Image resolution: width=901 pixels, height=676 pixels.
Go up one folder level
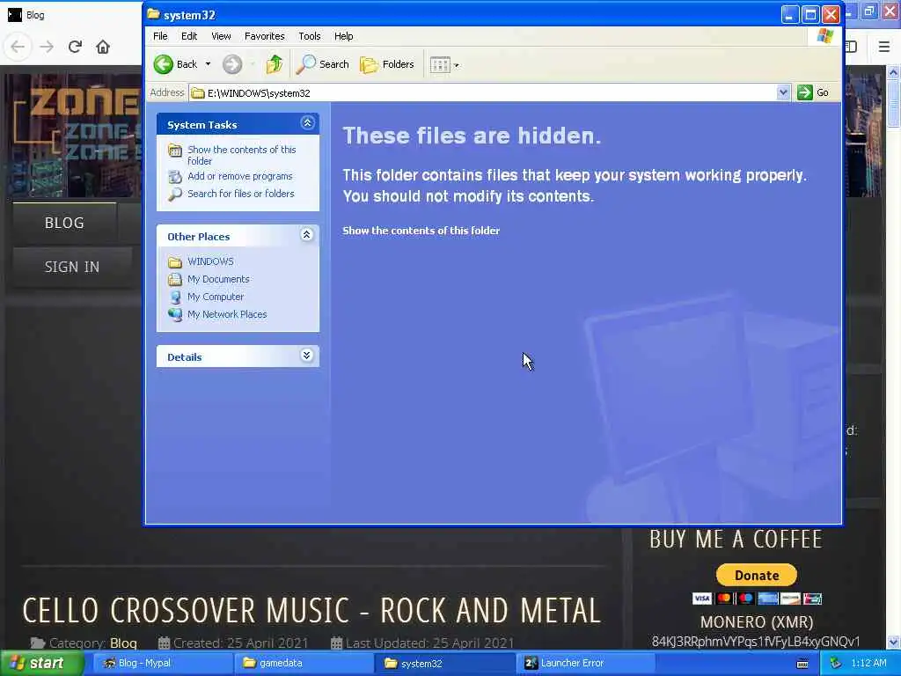(275, 64)
